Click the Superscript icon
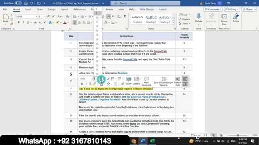The width and height of the screenshot is (259, 145). (45, 23)
